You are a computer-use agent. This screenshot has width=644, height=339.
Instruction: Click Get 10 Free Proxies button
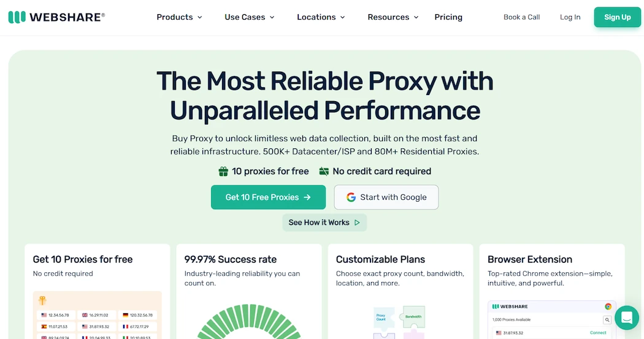coord(268,197)
